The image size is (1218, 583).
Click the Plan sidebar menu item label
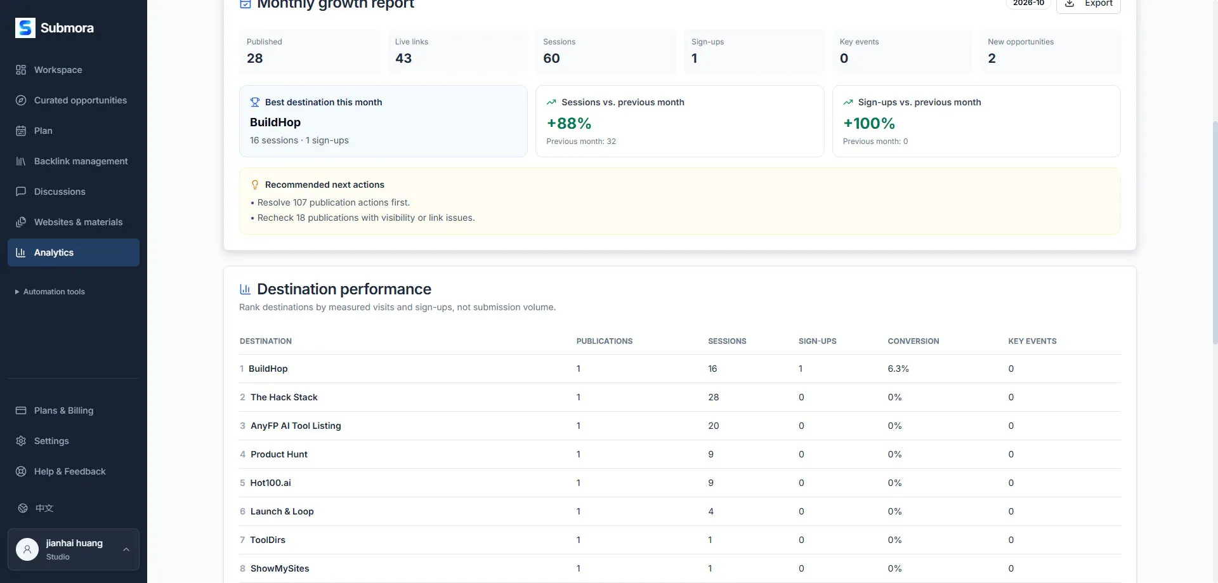pyautogui.click(x=43, y=131)
